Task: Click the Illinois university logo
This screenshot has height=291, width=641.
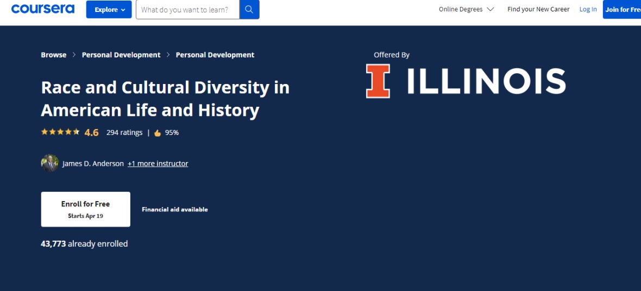Action: click(466, 81)
